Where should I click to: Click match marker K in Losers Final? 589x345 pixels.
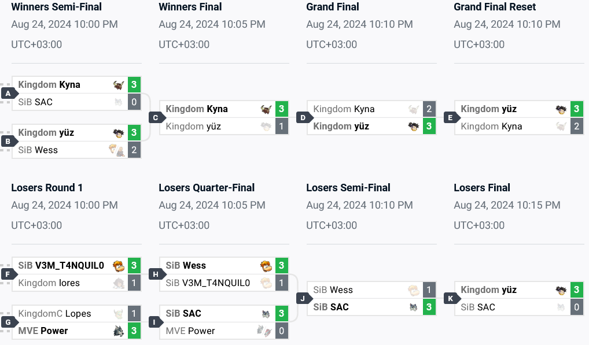451,298
